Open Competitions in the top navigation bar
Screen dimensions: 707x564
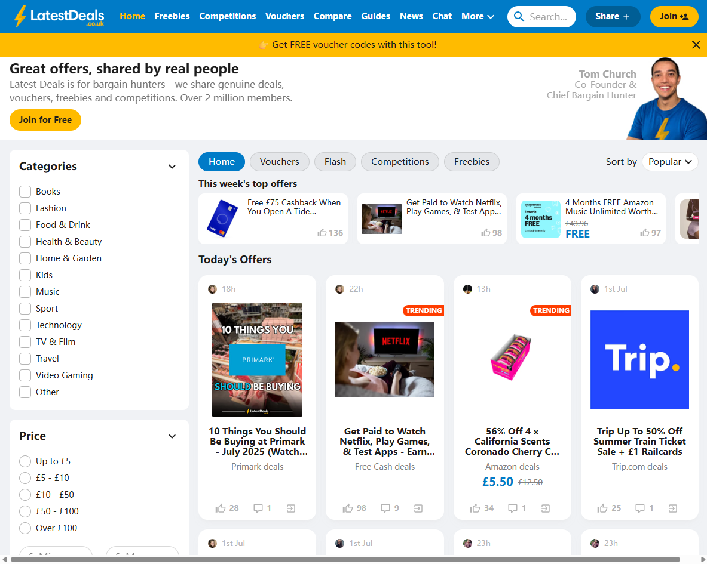pos(227,16)
